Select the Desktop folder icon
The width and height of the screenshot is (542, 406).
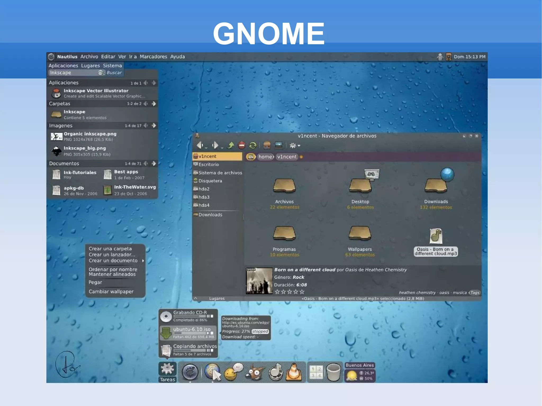coord(360,185)
